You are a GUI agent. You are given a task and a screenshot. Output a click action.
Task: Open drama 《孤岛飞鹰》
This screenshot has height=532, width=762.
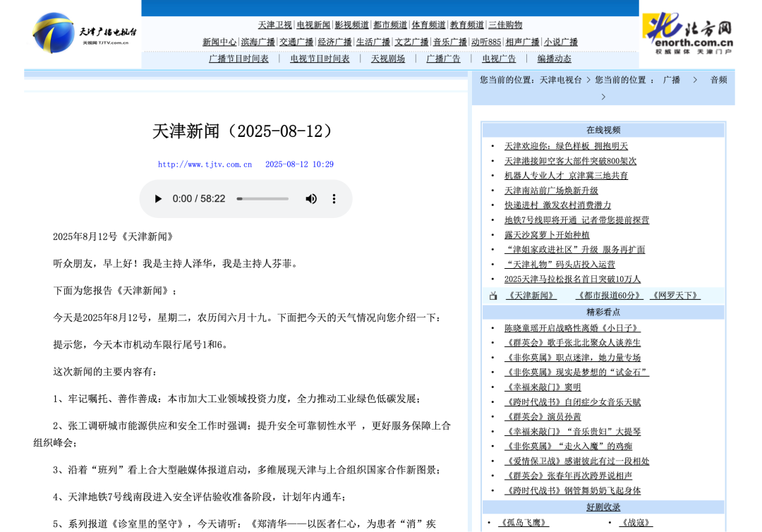point(524,523)
